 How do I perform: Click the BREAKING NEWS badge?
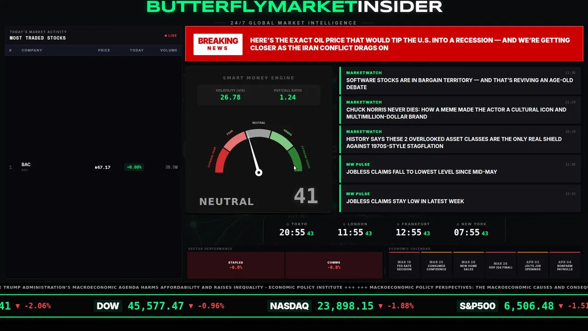tap(218, 44)
